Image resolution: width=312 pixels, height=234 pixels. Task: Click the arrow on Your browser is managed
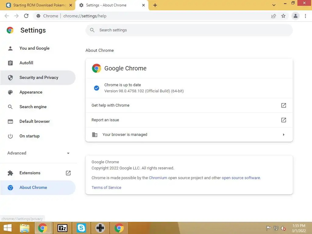click(284, 135)
